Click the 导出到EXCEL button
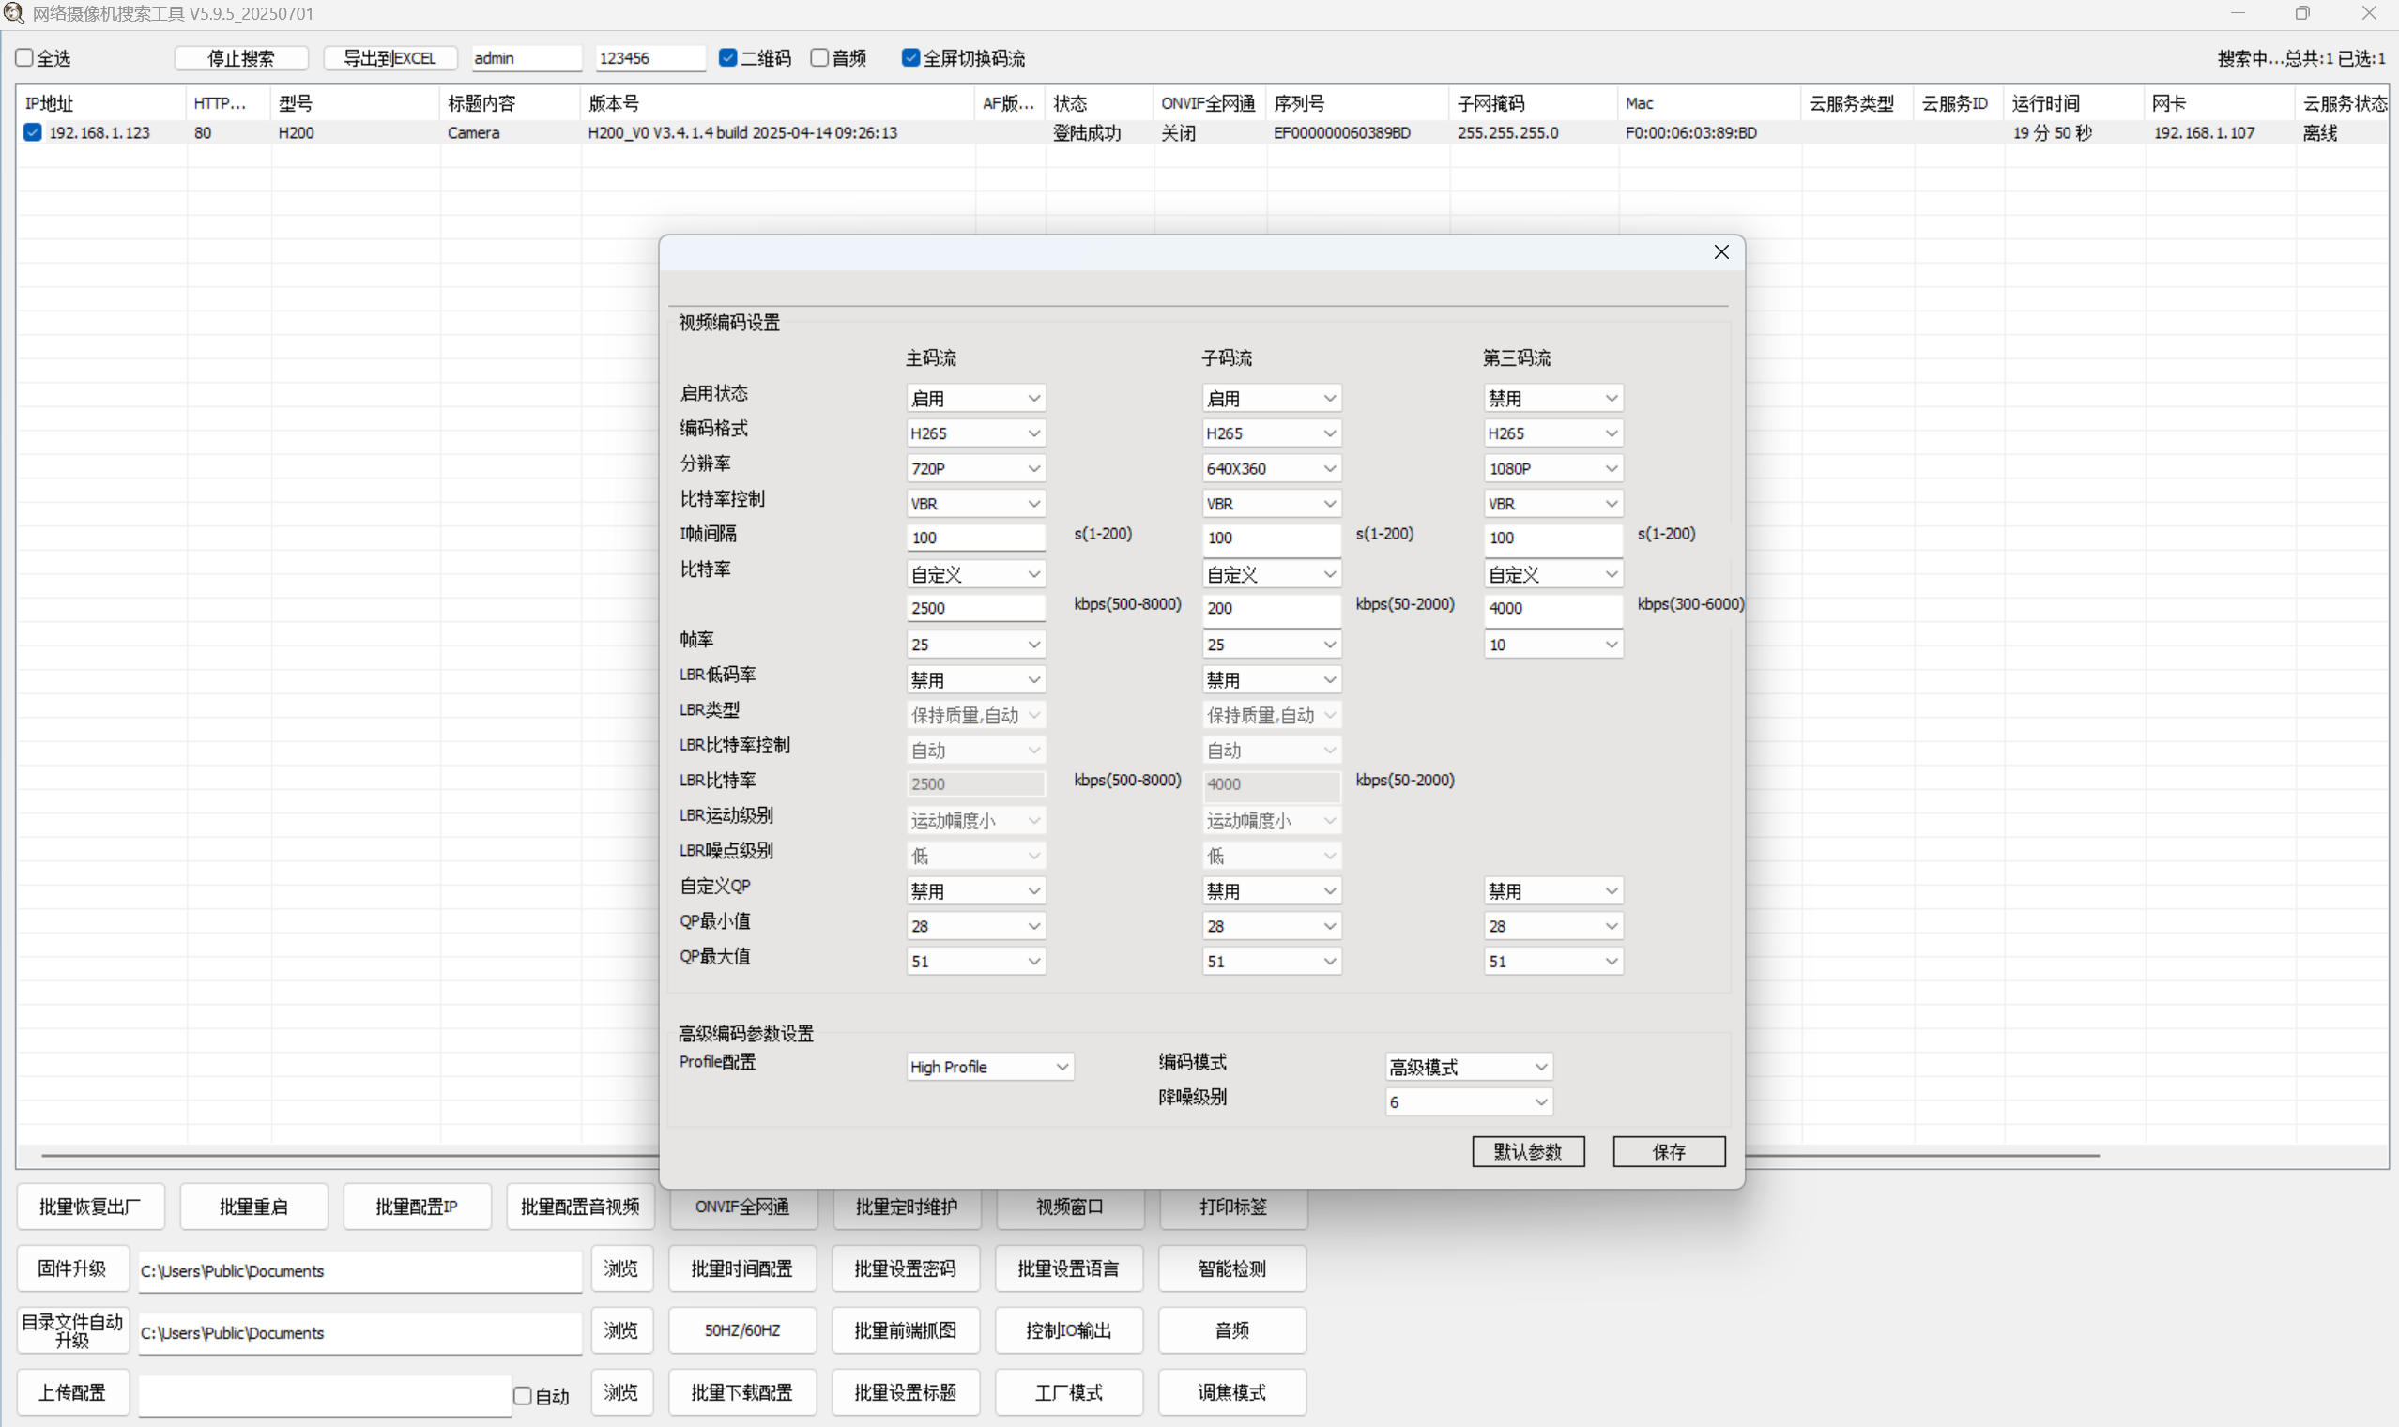This screenshot has height=1427, width=2399. pos(390,57)
